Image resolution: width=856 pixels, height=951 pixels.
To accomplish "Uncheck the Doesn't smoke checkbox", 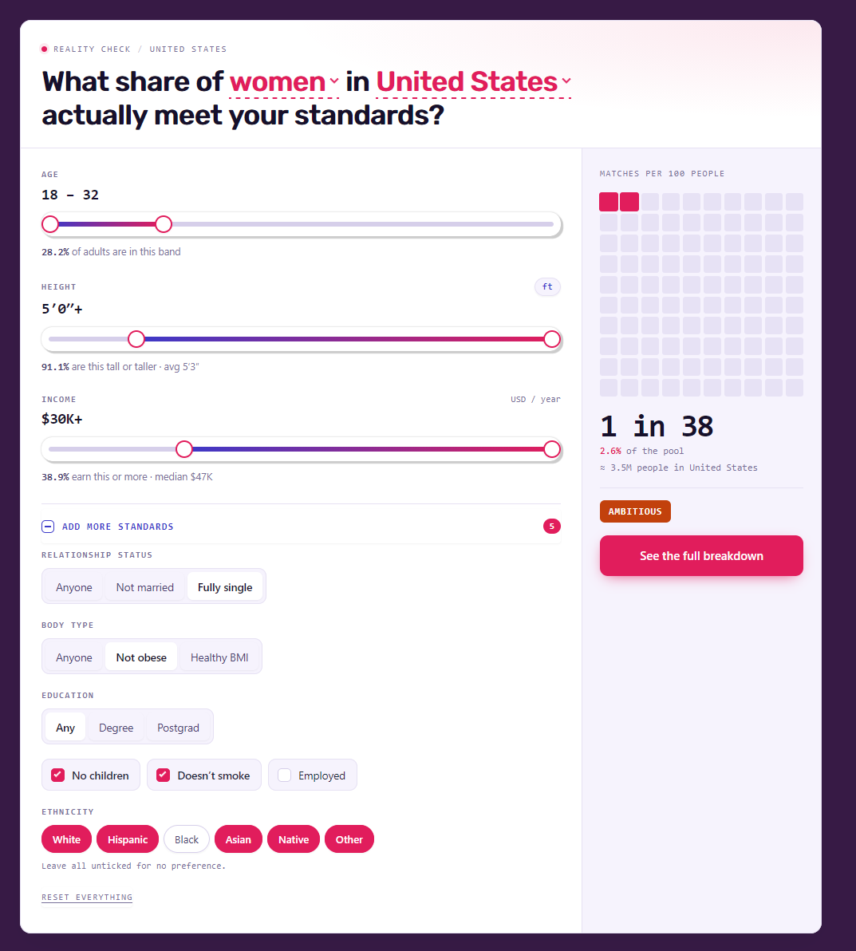I will (164, 775).
